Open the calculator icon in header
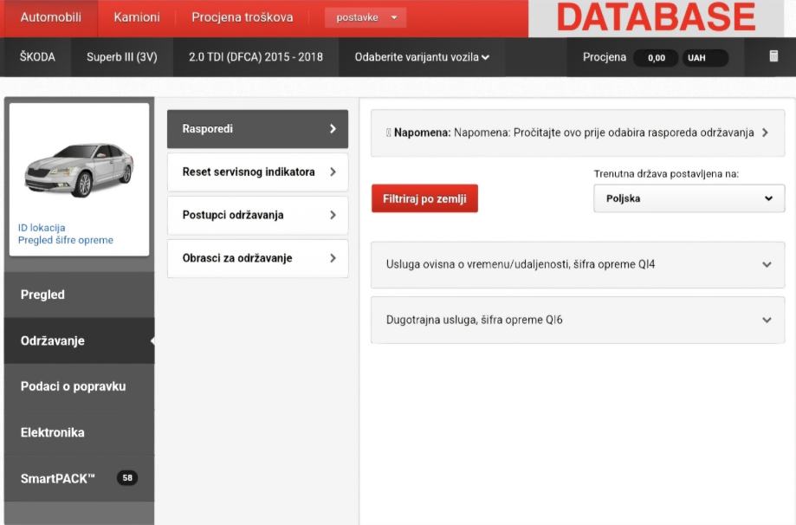Viewport: 796px width, 525px height. click(773, 56)
